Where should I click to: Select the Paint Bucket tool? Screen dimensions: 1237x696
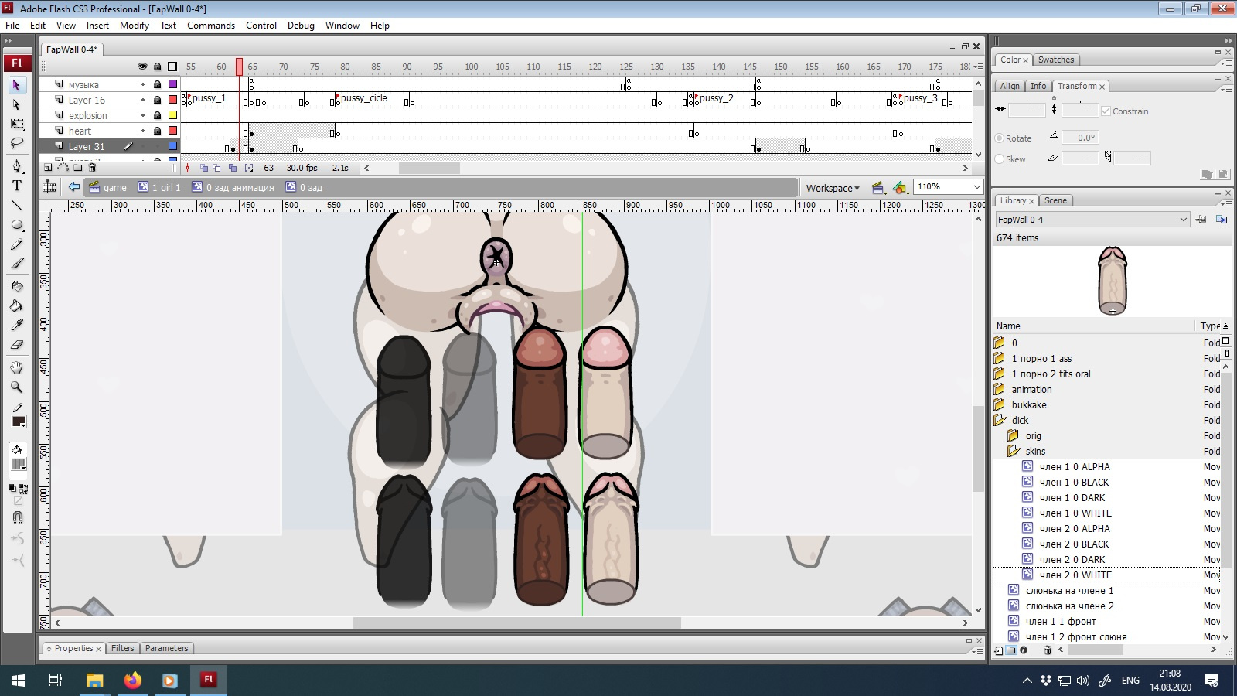[16, 305]
